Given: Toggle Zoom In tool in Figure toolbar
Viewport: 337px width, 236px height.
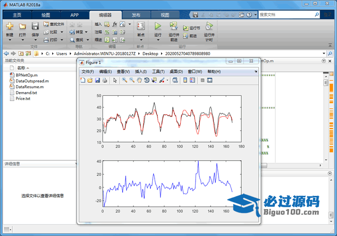Looking at the screenshot, I should point(124,80).
